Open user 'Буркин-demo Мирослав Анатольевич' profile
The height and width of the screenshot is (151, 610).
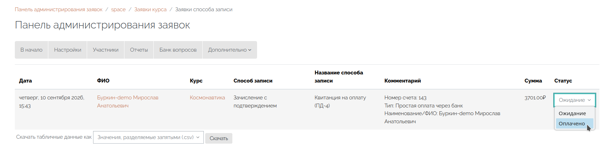pos(128,101)
